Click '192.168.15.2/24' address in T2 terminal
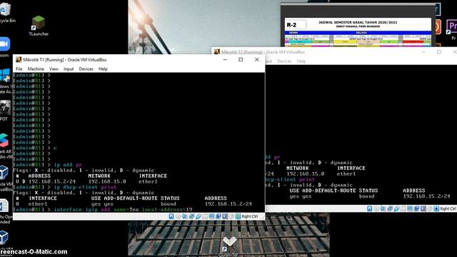This screenshot has height=257, width=457. point(426,196)
